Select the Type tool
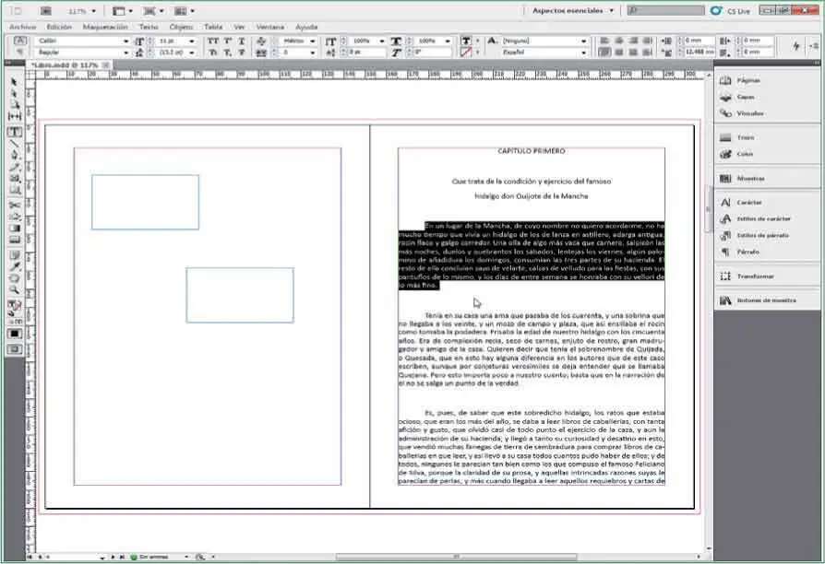 point(14,132)
